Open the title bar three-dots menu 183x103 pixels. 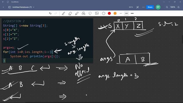pyautogui.click(x=164, y=2)
